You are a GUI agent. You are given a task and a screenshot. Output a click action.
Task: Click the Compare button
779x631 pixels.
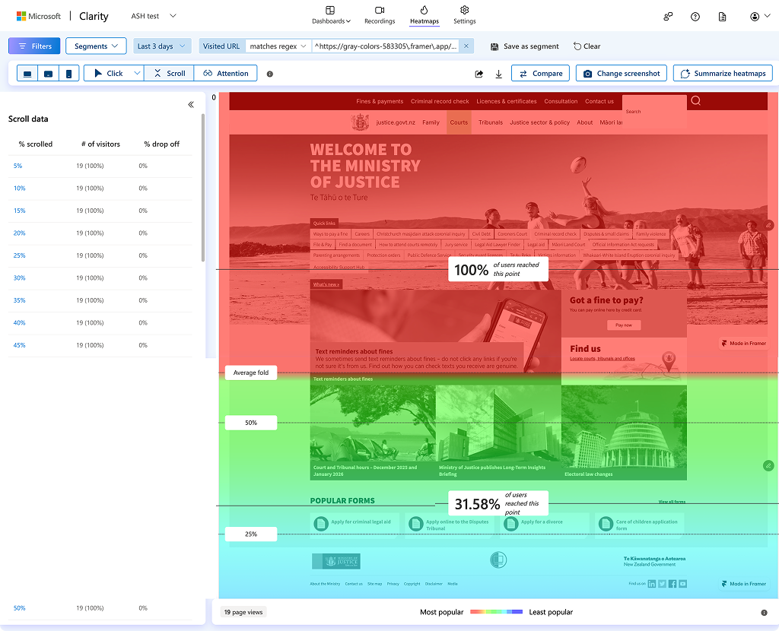(x=541, y=74)
